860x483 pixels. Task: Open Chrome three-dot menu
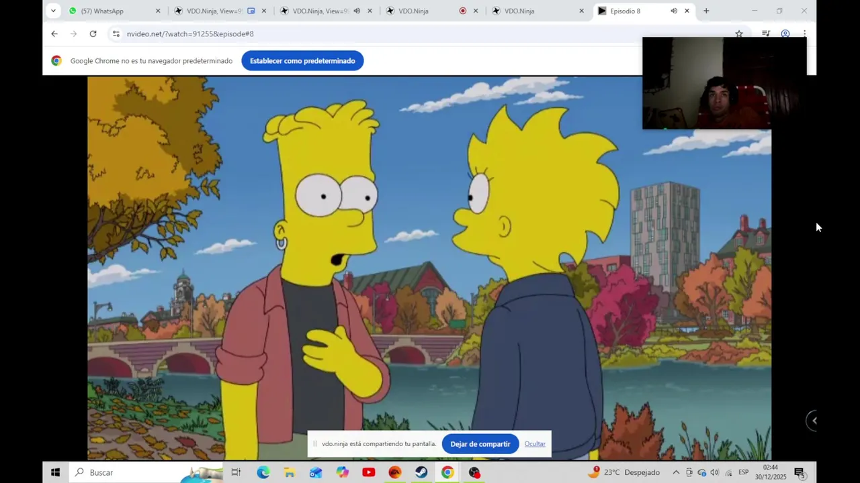(x=804, y=34)
